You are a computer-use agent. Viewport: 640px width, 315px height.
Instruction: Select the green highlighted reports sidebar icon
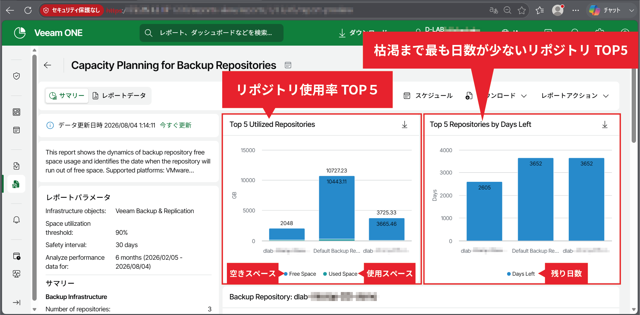16,184
